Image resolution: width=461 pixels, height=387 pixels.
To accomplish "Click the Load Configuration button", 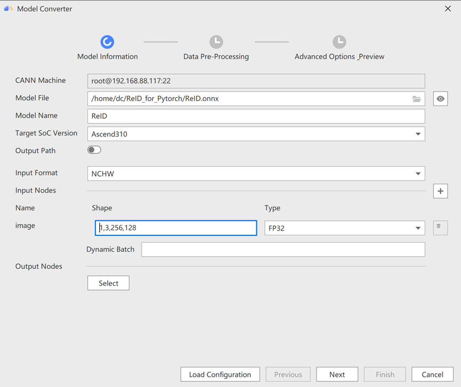I will click(220, 374).
